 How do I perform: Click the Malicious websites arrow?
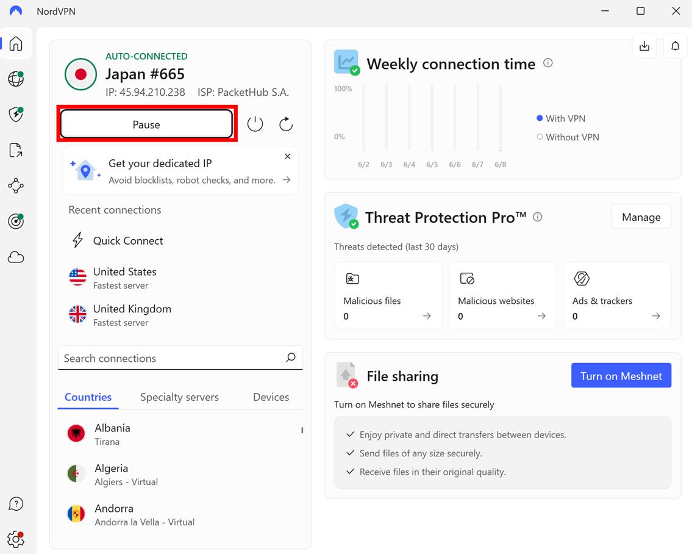coord(541,315)
